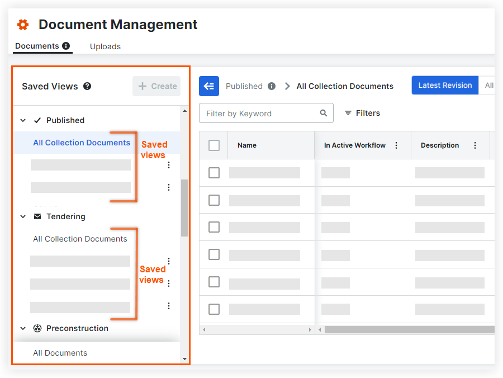The height and width of the screenshot is (378, 503).
Task: Click the help icon next to Saved Views
Action: point(87,86)
